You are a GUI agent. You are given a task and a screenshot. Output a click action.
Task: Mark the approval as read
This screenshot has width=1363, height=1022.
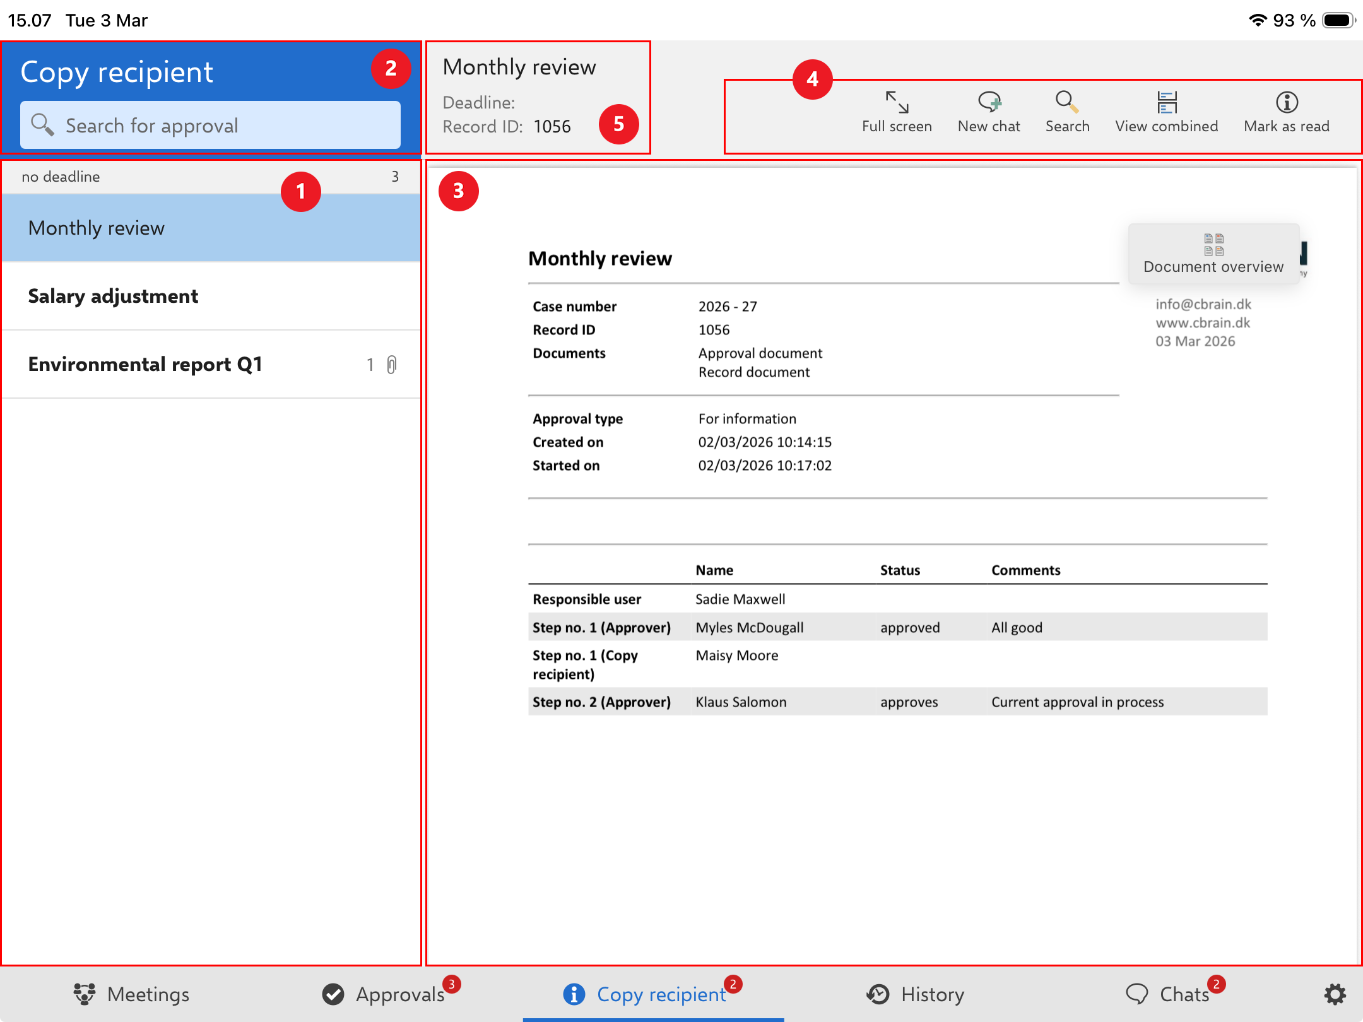1286,112
